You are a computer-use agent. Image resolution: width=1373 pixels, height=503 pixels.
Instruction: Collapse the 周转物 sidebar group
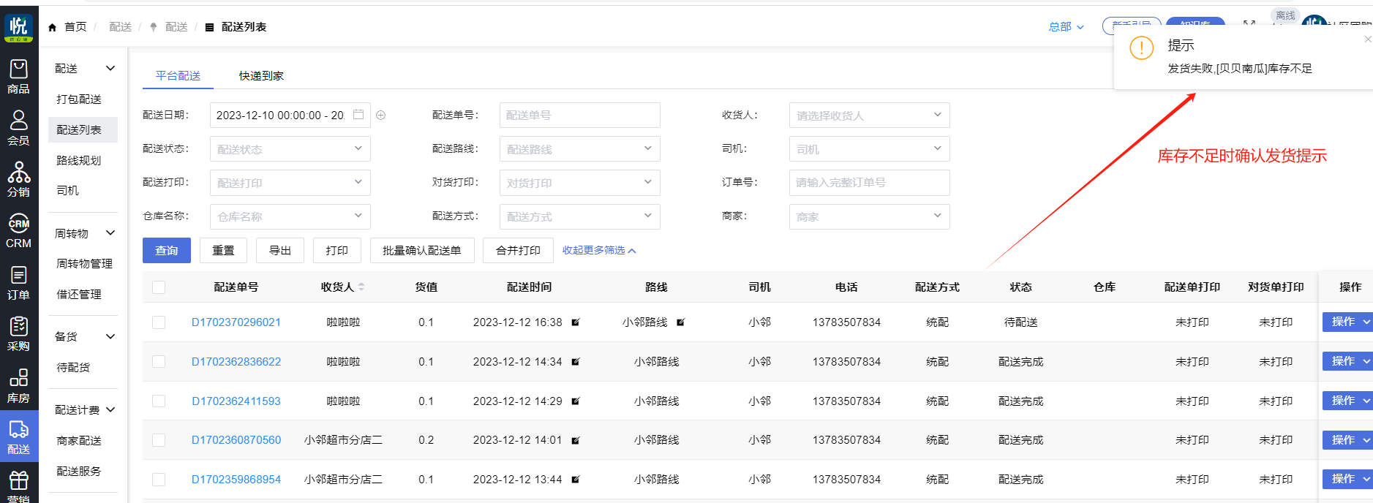110,233
